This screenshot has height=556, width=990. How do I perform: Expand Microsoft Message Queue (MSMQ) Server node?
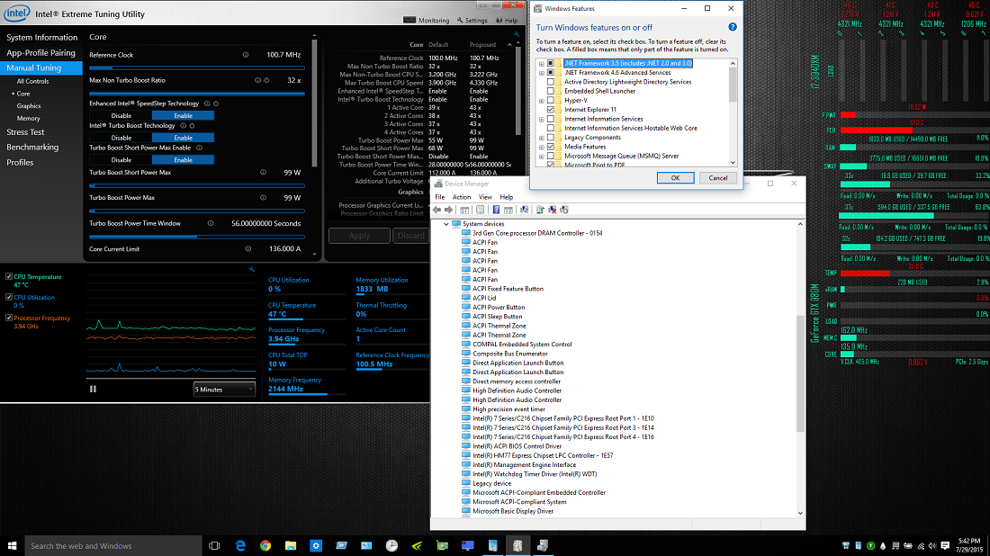pos(542,156)
